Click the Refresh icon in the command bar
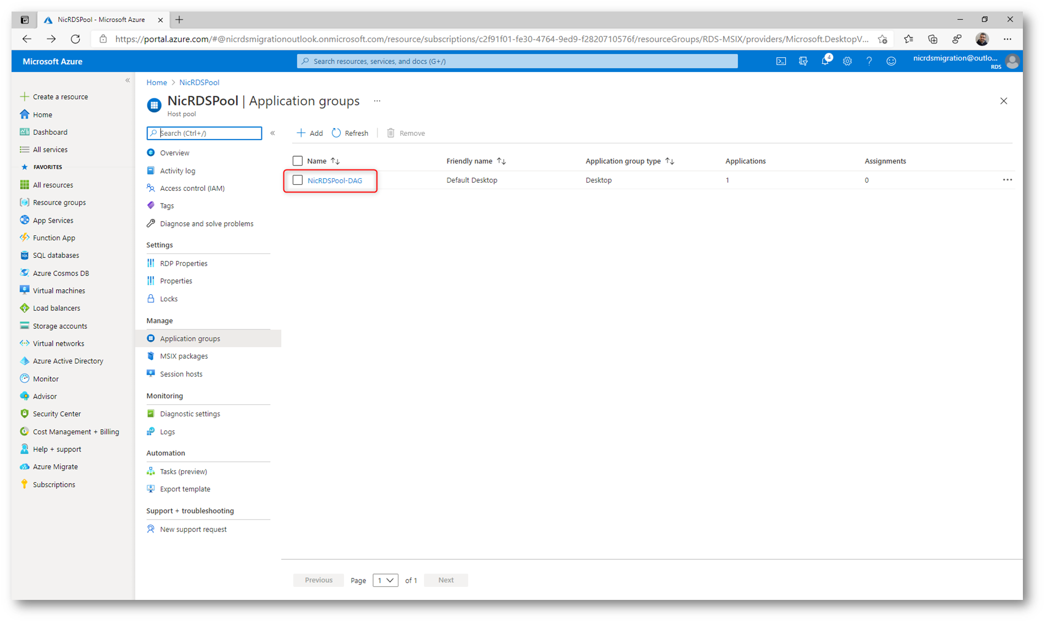Viewport: 1046px width, 623px height. [336, 133]
